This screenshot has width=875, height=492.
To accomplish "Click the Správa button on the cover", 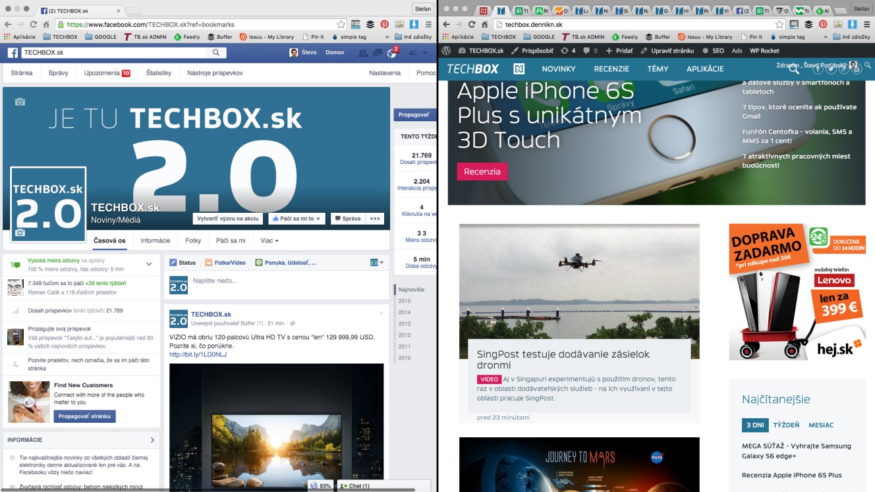I will point(347,219).
